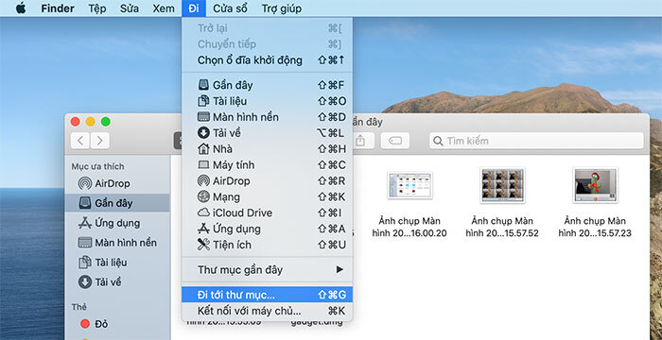Click the Edit Tags toolbar button
The height and width of the screenshot is (340, 662).
[x=395, y=141]
